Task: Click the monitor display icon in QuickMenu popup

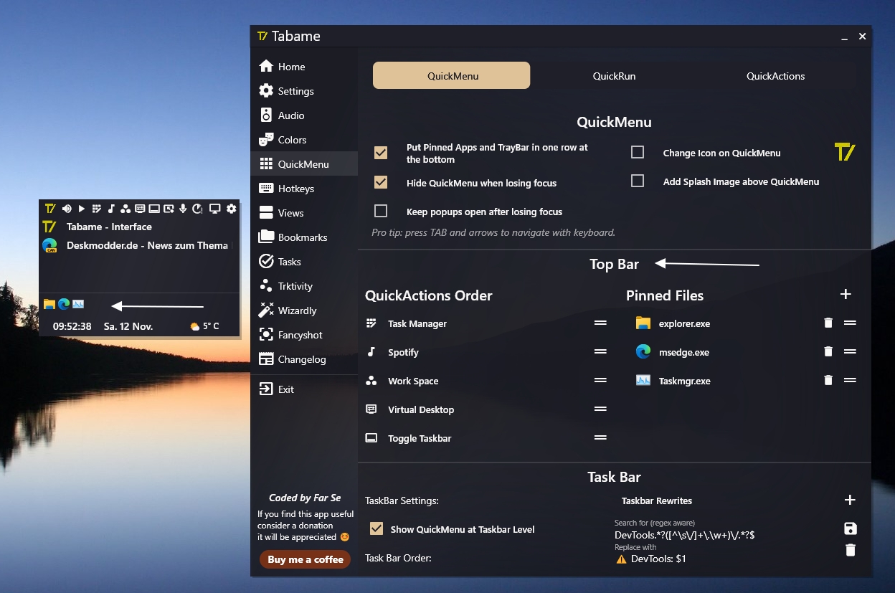Action: pos(214,209)
